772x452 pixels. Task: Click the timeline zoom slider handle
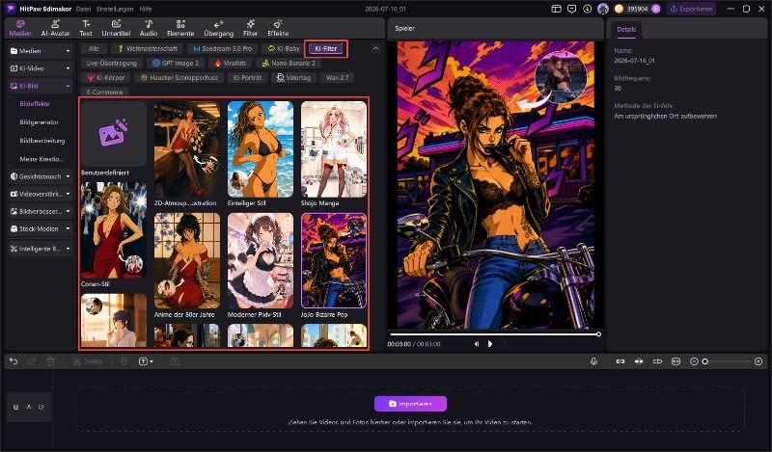click(x=705, y=361)
